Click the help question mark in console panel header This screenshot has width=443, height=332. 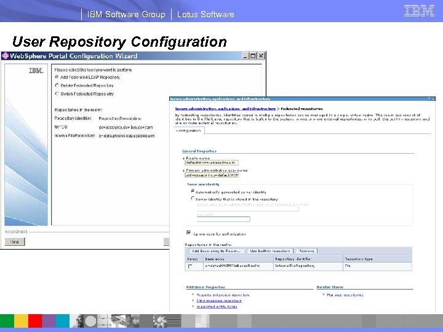click(429, 99)
